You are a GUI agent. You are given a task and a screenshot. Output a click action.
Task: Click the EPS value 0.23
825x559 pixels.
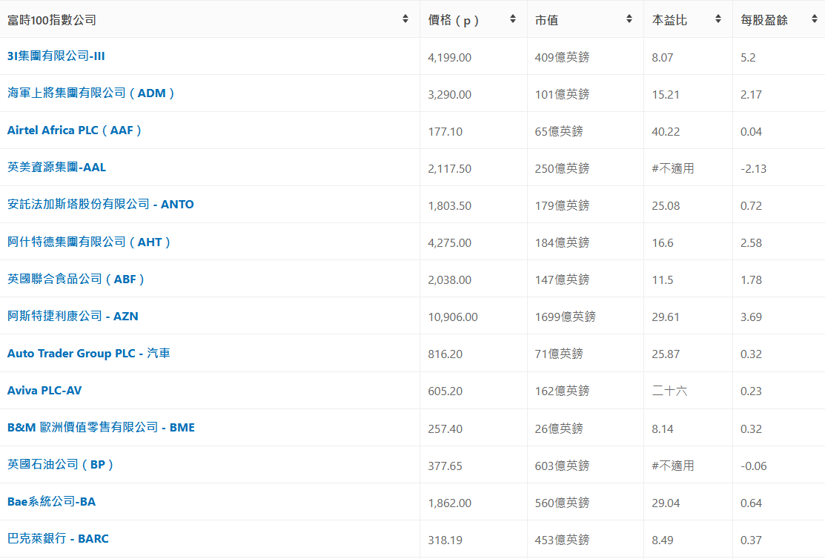coord(751,391)
